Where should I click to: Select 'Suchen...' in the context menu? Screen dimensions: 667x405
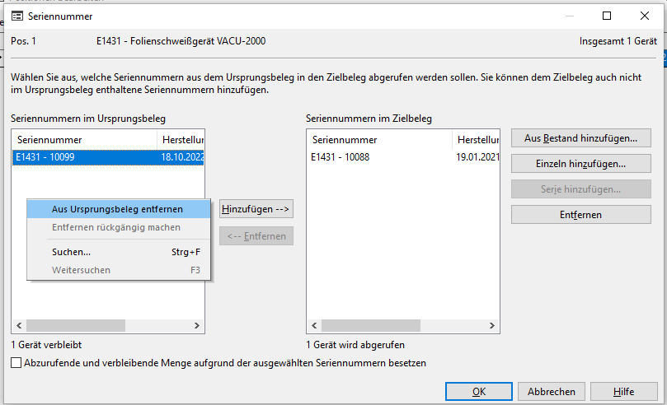(71, 252)
